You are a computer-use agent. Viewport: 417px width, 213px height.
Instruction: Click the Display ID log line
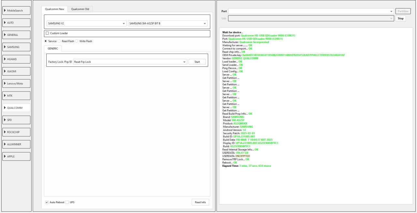pos(251,143)
